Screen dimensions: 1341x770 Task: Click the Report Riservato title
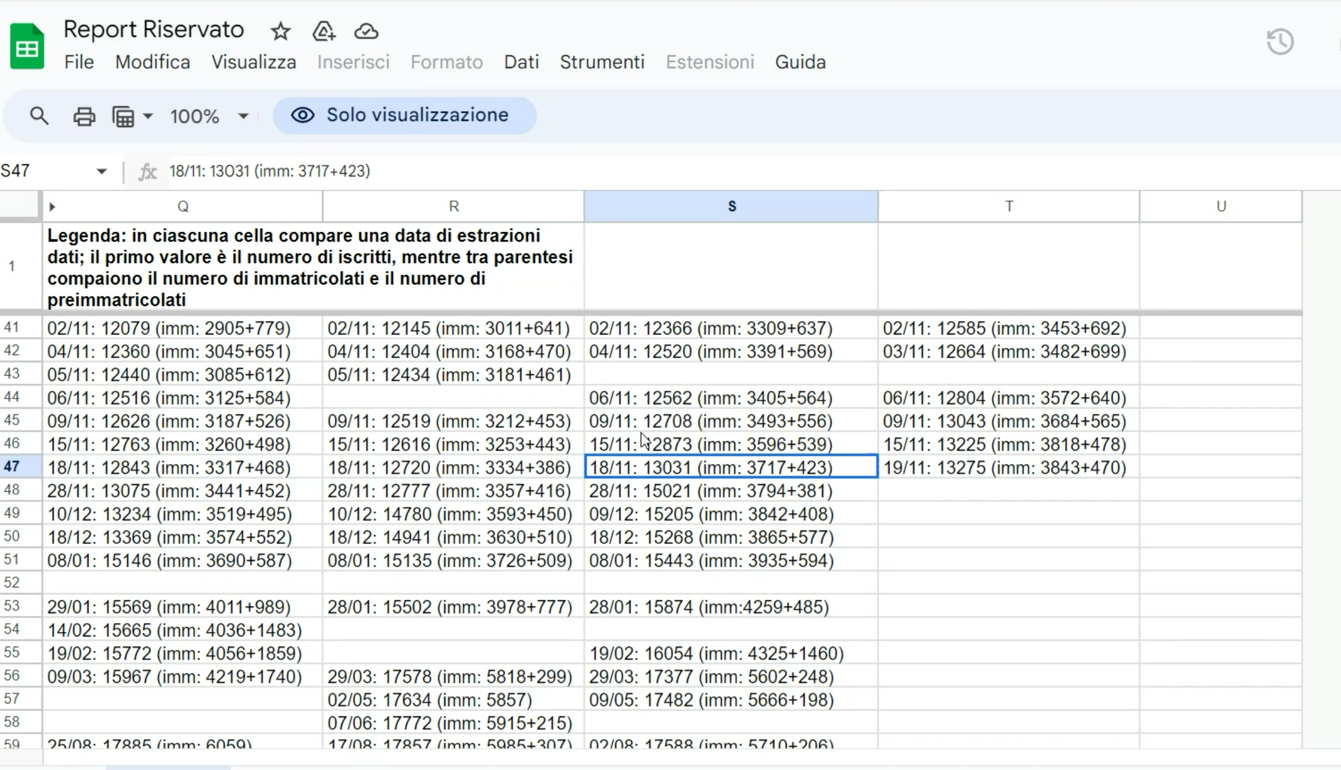tap(153, 30)
